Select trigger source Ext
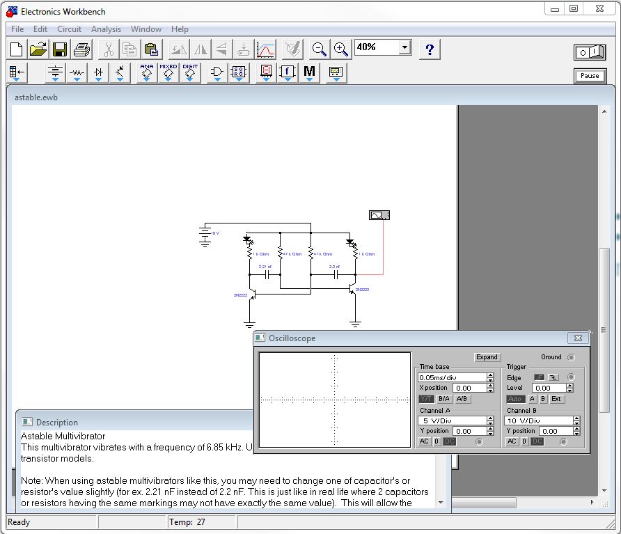 pyautogui.click(x=556, y=399)
